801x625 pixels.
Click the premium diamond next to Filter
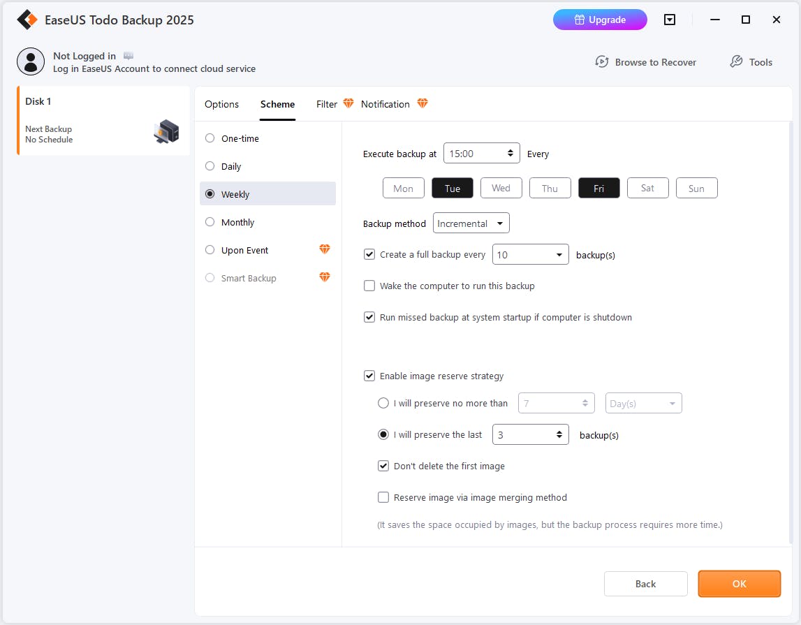348,103
